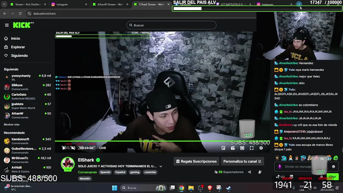
Task: Select the Spanish tag
Action: 105,172
